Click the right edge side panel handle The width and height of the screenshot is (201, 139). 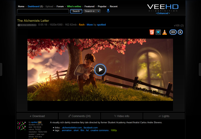[200, 69]
